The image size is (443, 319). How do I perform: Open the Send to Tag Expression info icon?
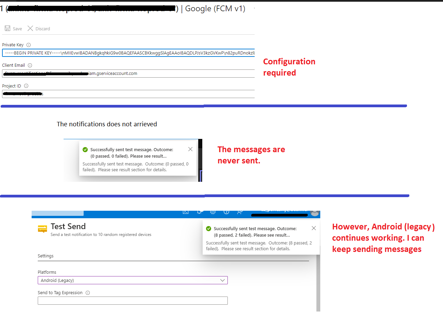[x=88, y=293]
